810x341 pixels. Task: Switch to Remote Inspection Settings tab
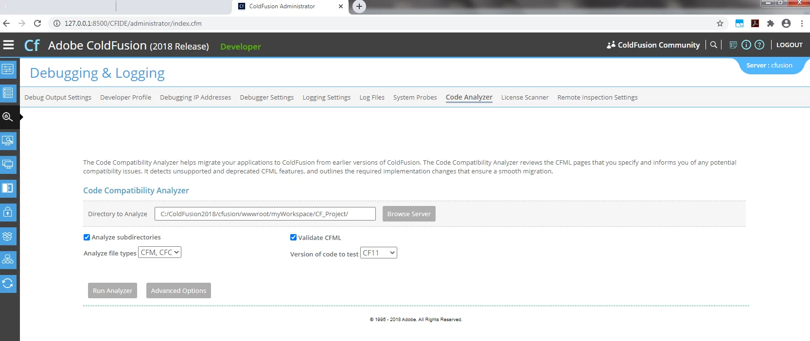[x=598, y=97]
